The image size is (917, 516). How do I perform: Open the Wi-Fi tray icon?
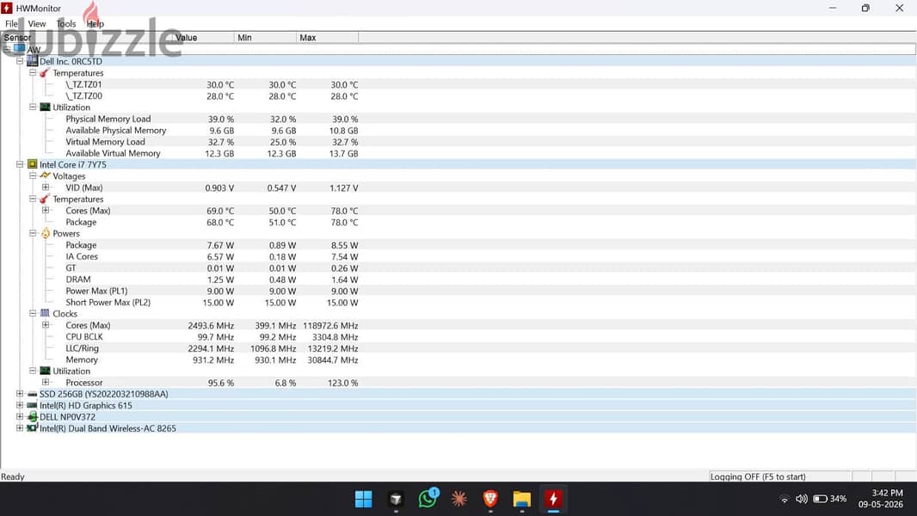coord(785,499)
